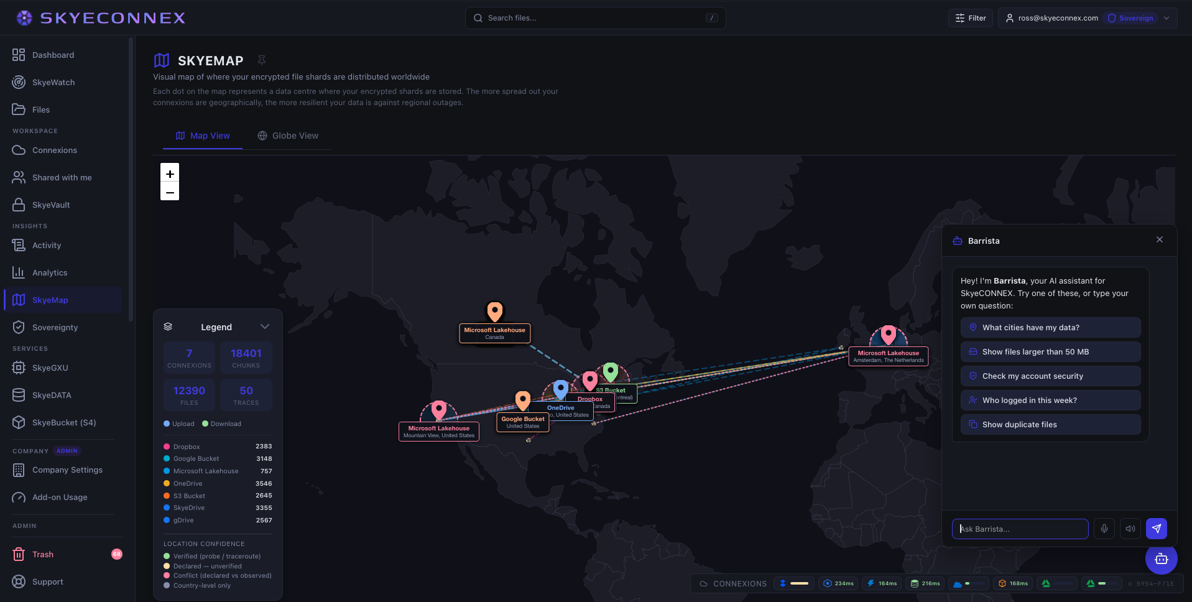Click the Sovereign badge in the header

point(1131,18)
